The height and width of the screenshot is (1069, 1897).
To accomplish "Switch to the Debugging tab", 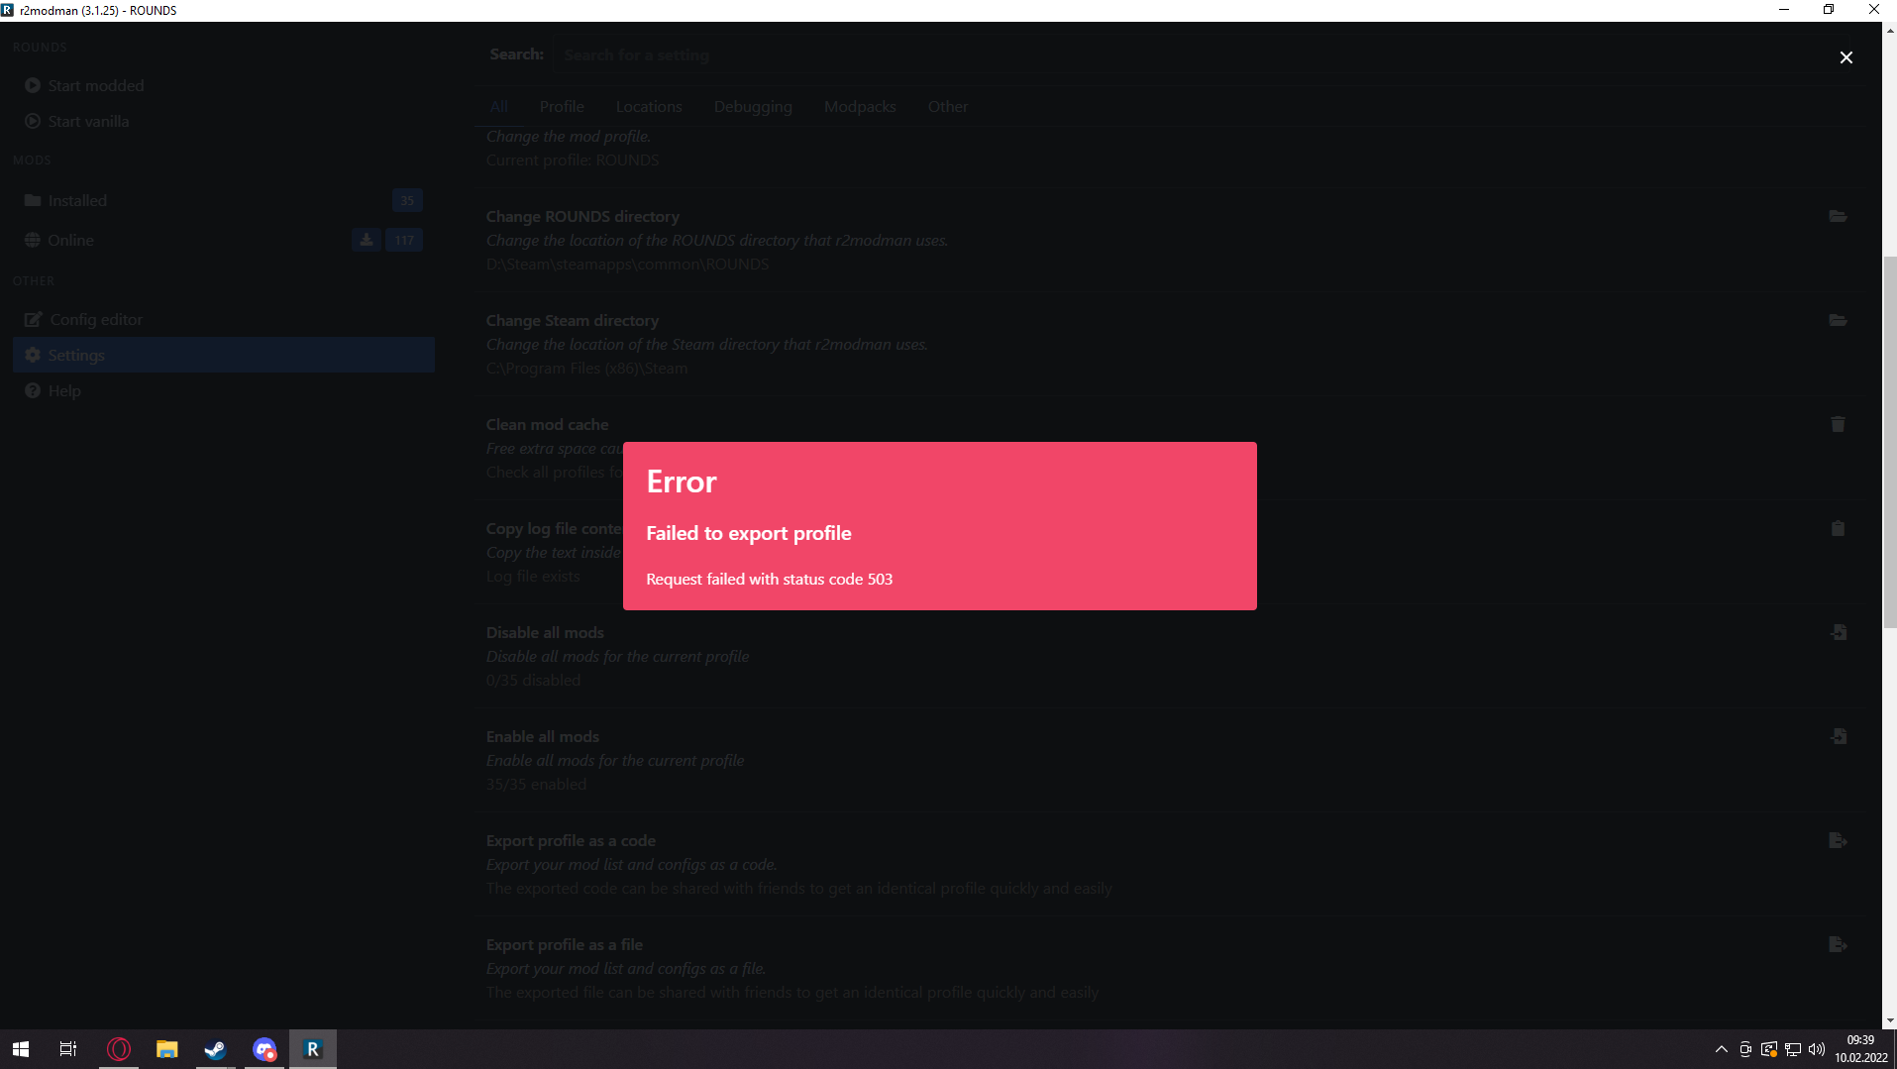I will click(753, 106).
